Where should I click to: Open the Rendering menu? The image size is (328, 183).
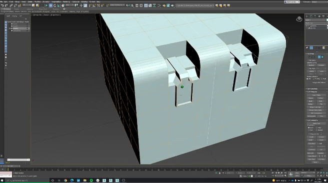point(66,1)
